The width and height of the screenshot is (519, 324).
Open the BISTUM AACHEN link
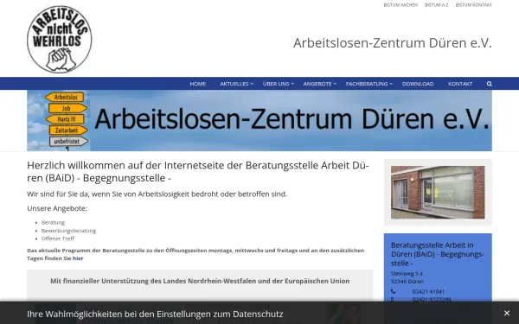[x=400, y=5]
